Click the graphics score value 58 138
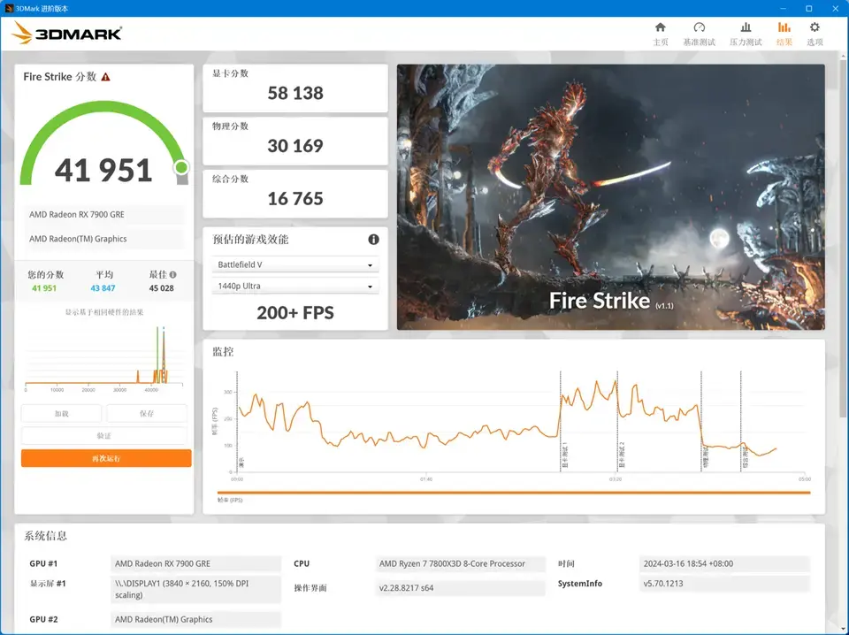The height and width of the screenshot is (635, 849). pyautogui.click(x=295, y=93)
